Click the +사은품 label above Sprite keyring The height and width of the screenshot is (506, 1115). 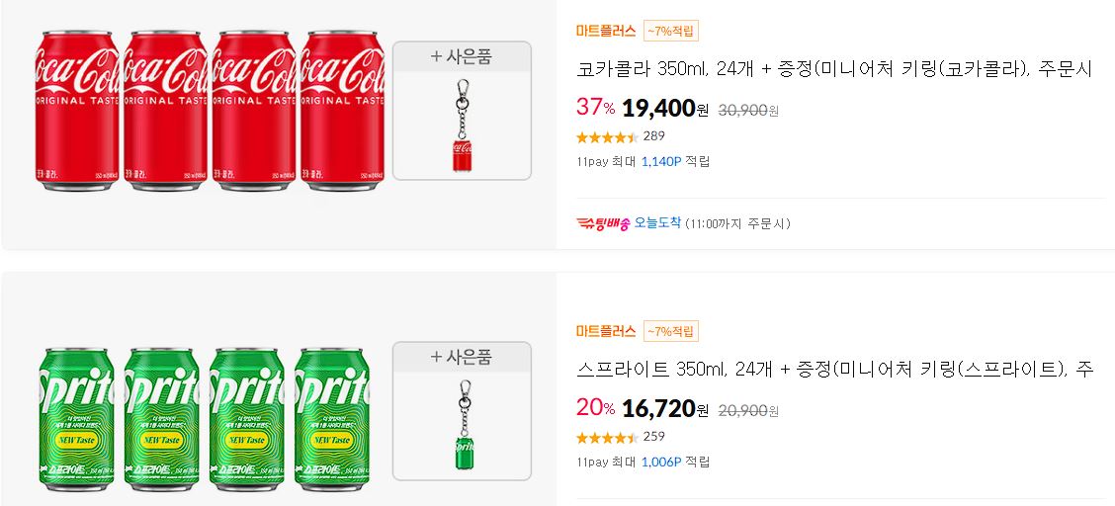[x=462, y=357]
